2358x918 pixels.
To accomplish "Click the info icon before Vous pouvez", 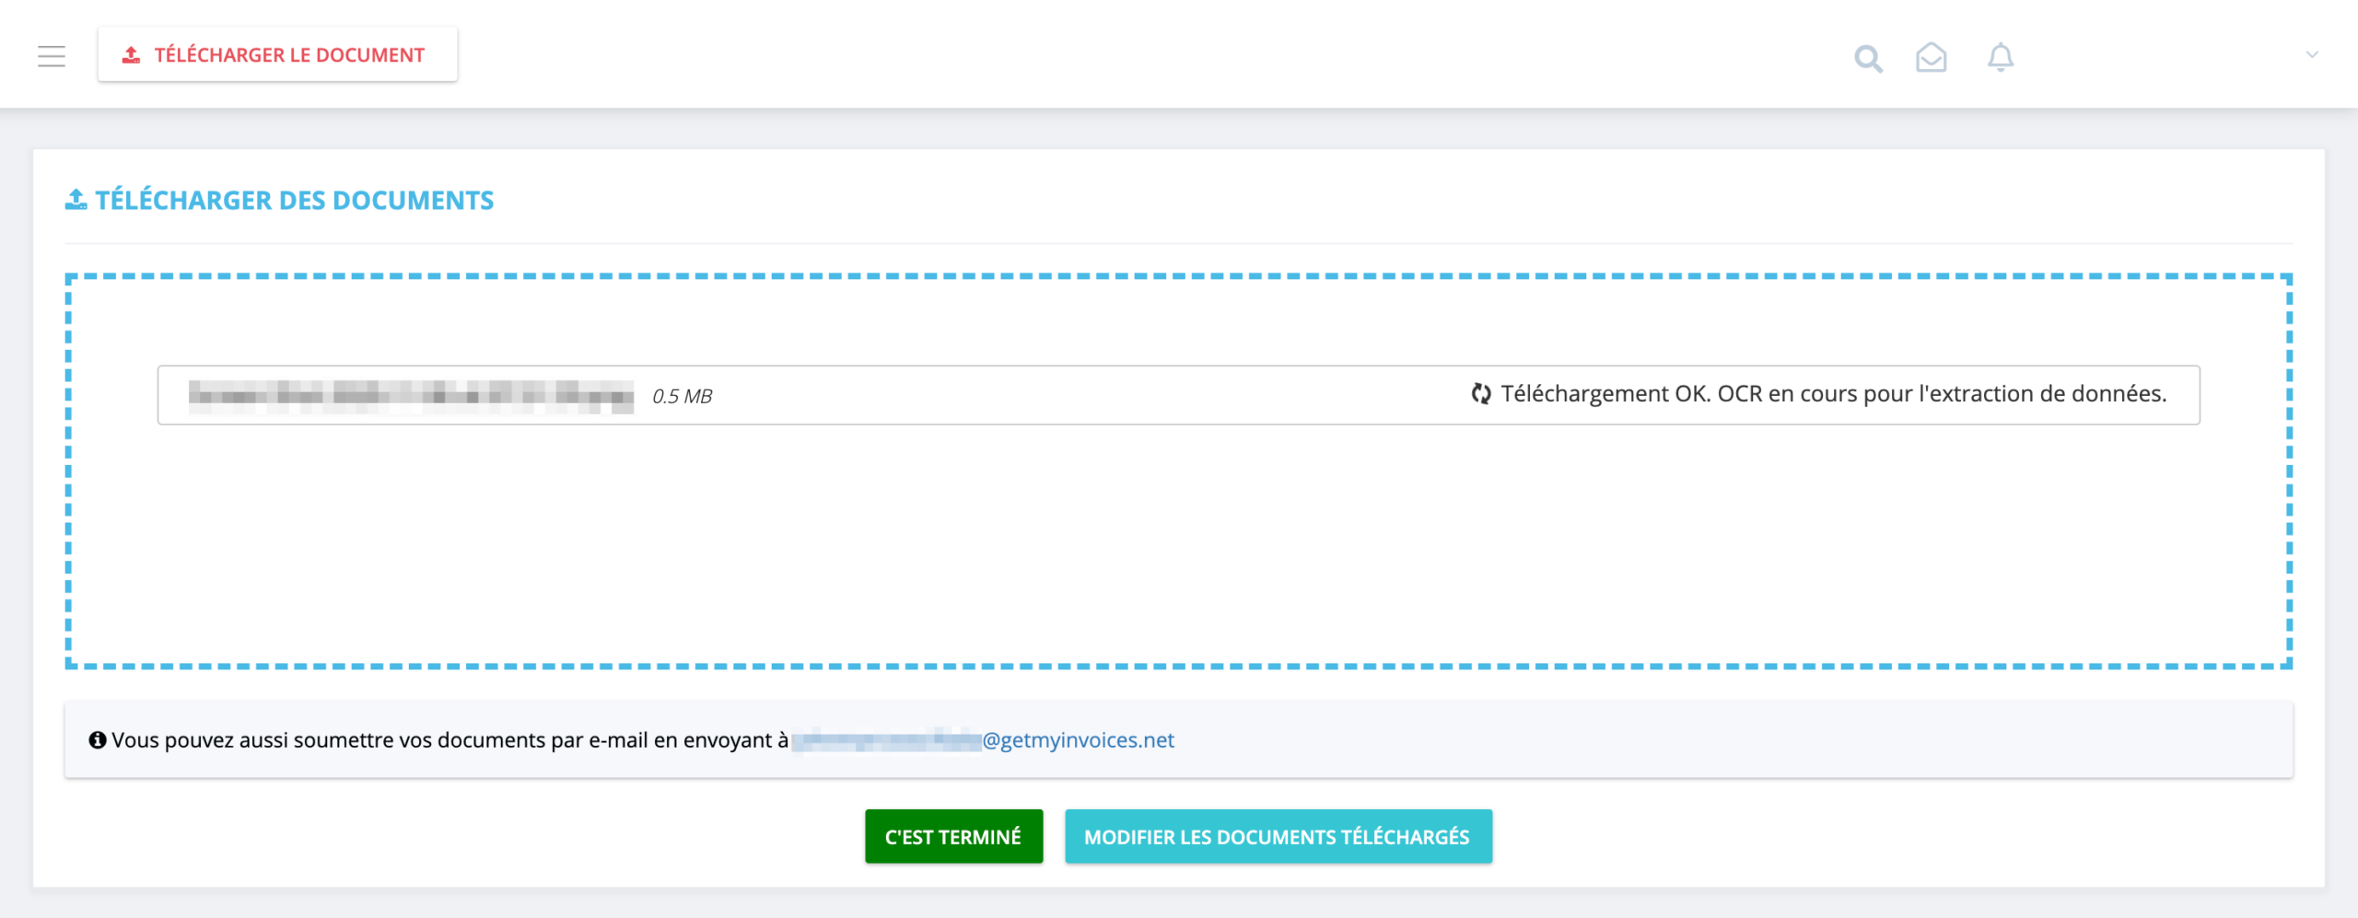I will click(97, 739).
